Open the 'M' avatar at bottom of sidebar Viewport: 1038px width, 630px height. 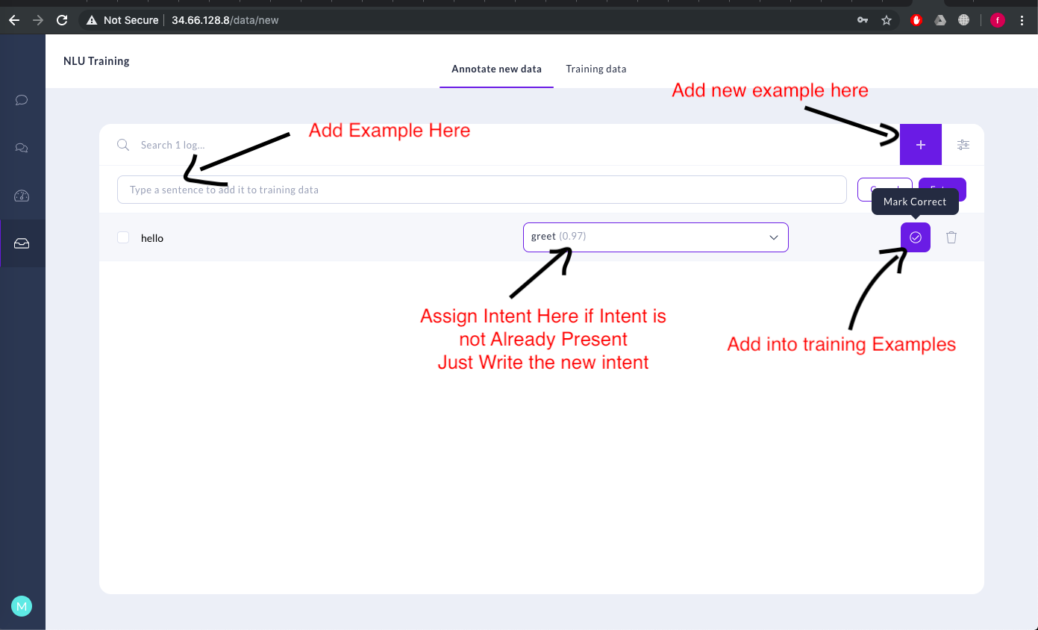tap(22, 605)
